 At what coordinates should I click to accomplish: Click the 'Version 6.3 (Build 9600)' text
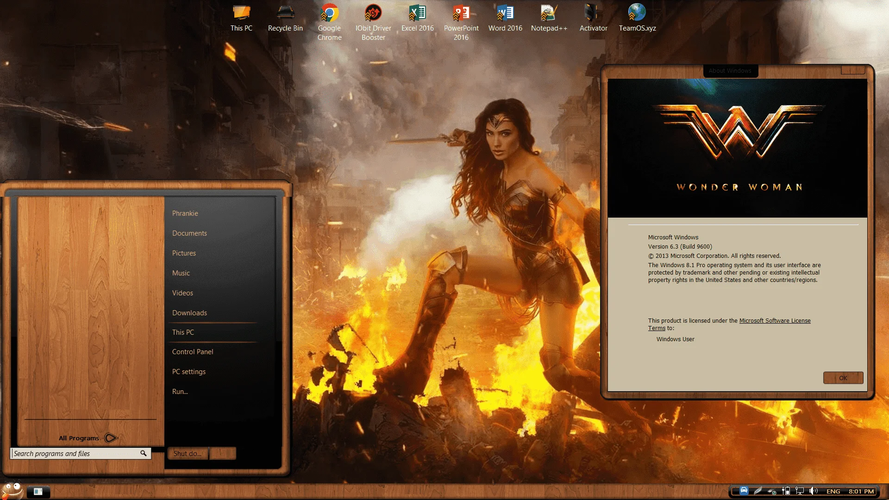point(680,247)
